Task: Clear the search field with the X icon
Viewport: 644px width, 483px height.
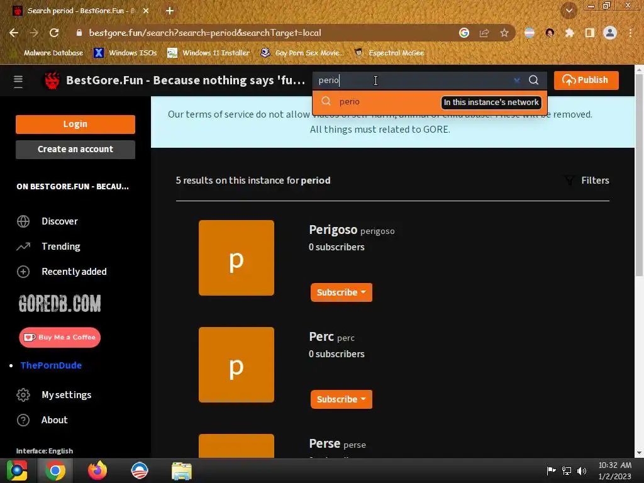Action: (517, 80)
